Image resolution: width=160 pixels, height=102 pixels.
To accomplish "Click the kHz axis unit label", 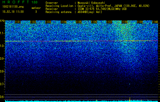I will click(2, 21).
